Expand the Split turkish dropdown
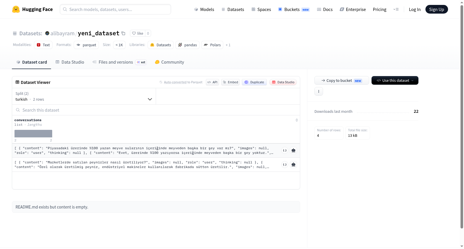464x249 pixels. click(x=84, y=96)
